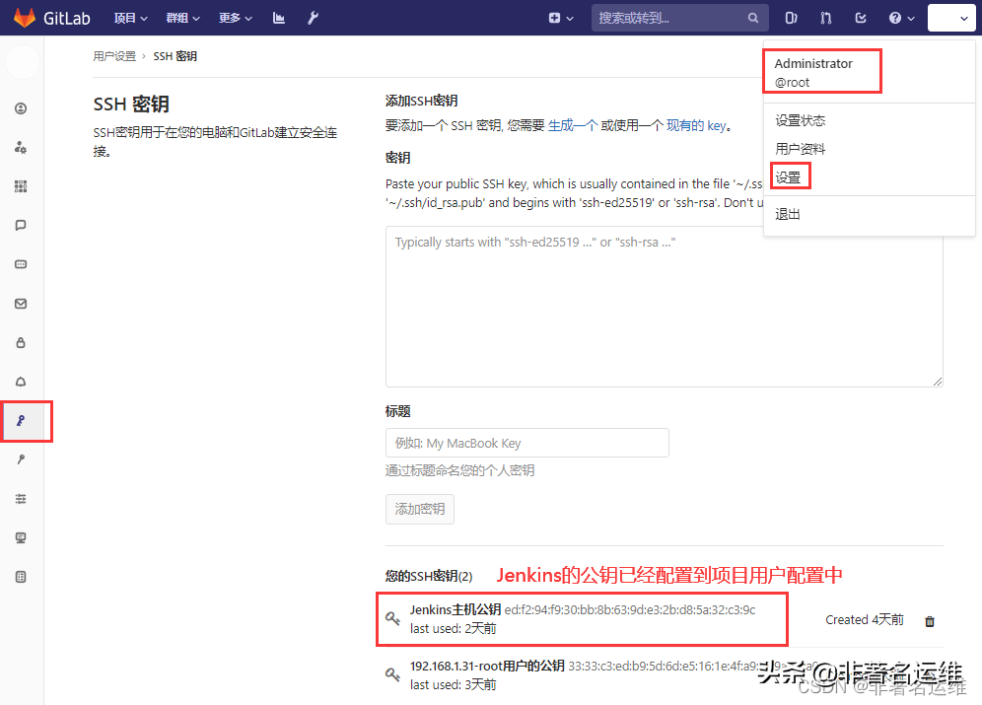Expand the new item plus dropdown
This screenshot has height=705, width=982.
[561, 18]
